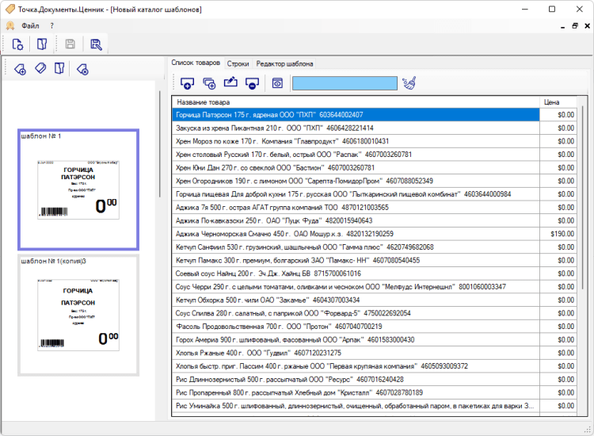Click the add product icon
Image resolution: width=594 pixels, height=436 pixels.
pyautogui.click(x=188, y=82)
